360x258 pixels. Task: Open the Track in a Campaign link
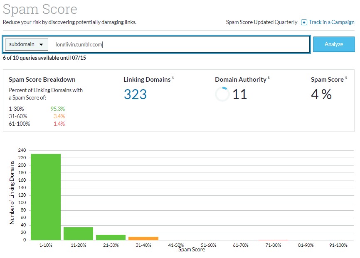pyautogui.click(x=331, y=22)
